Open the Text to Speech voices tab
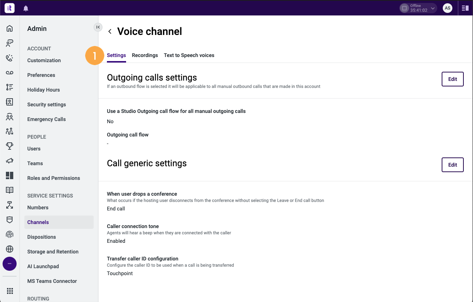 (189, 55)
